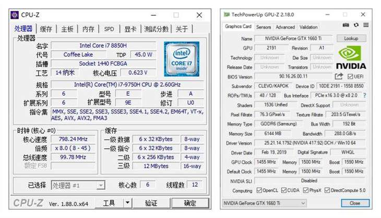Image resolution: width=381 pixels, height=218 pixels.
Task: Click the 核心速度 value 798.24 MHz
Action: click(x=73, y=139)
